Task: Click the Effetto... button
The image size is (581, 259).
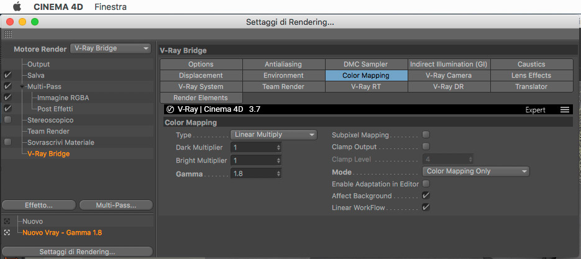Action: [x=39, y=205]
